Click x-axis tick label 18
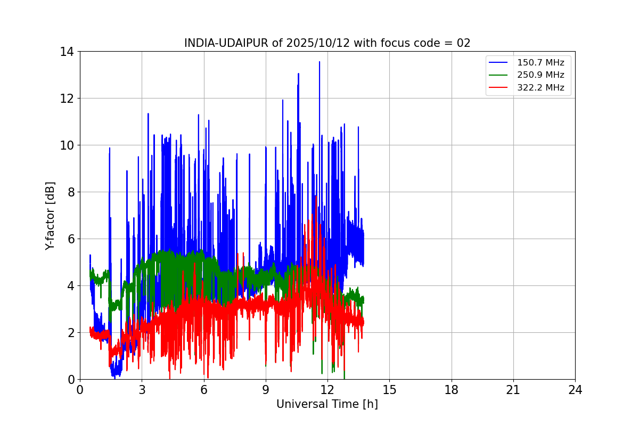The height and width of the screenshot is (426, 639). click(452, 390)
